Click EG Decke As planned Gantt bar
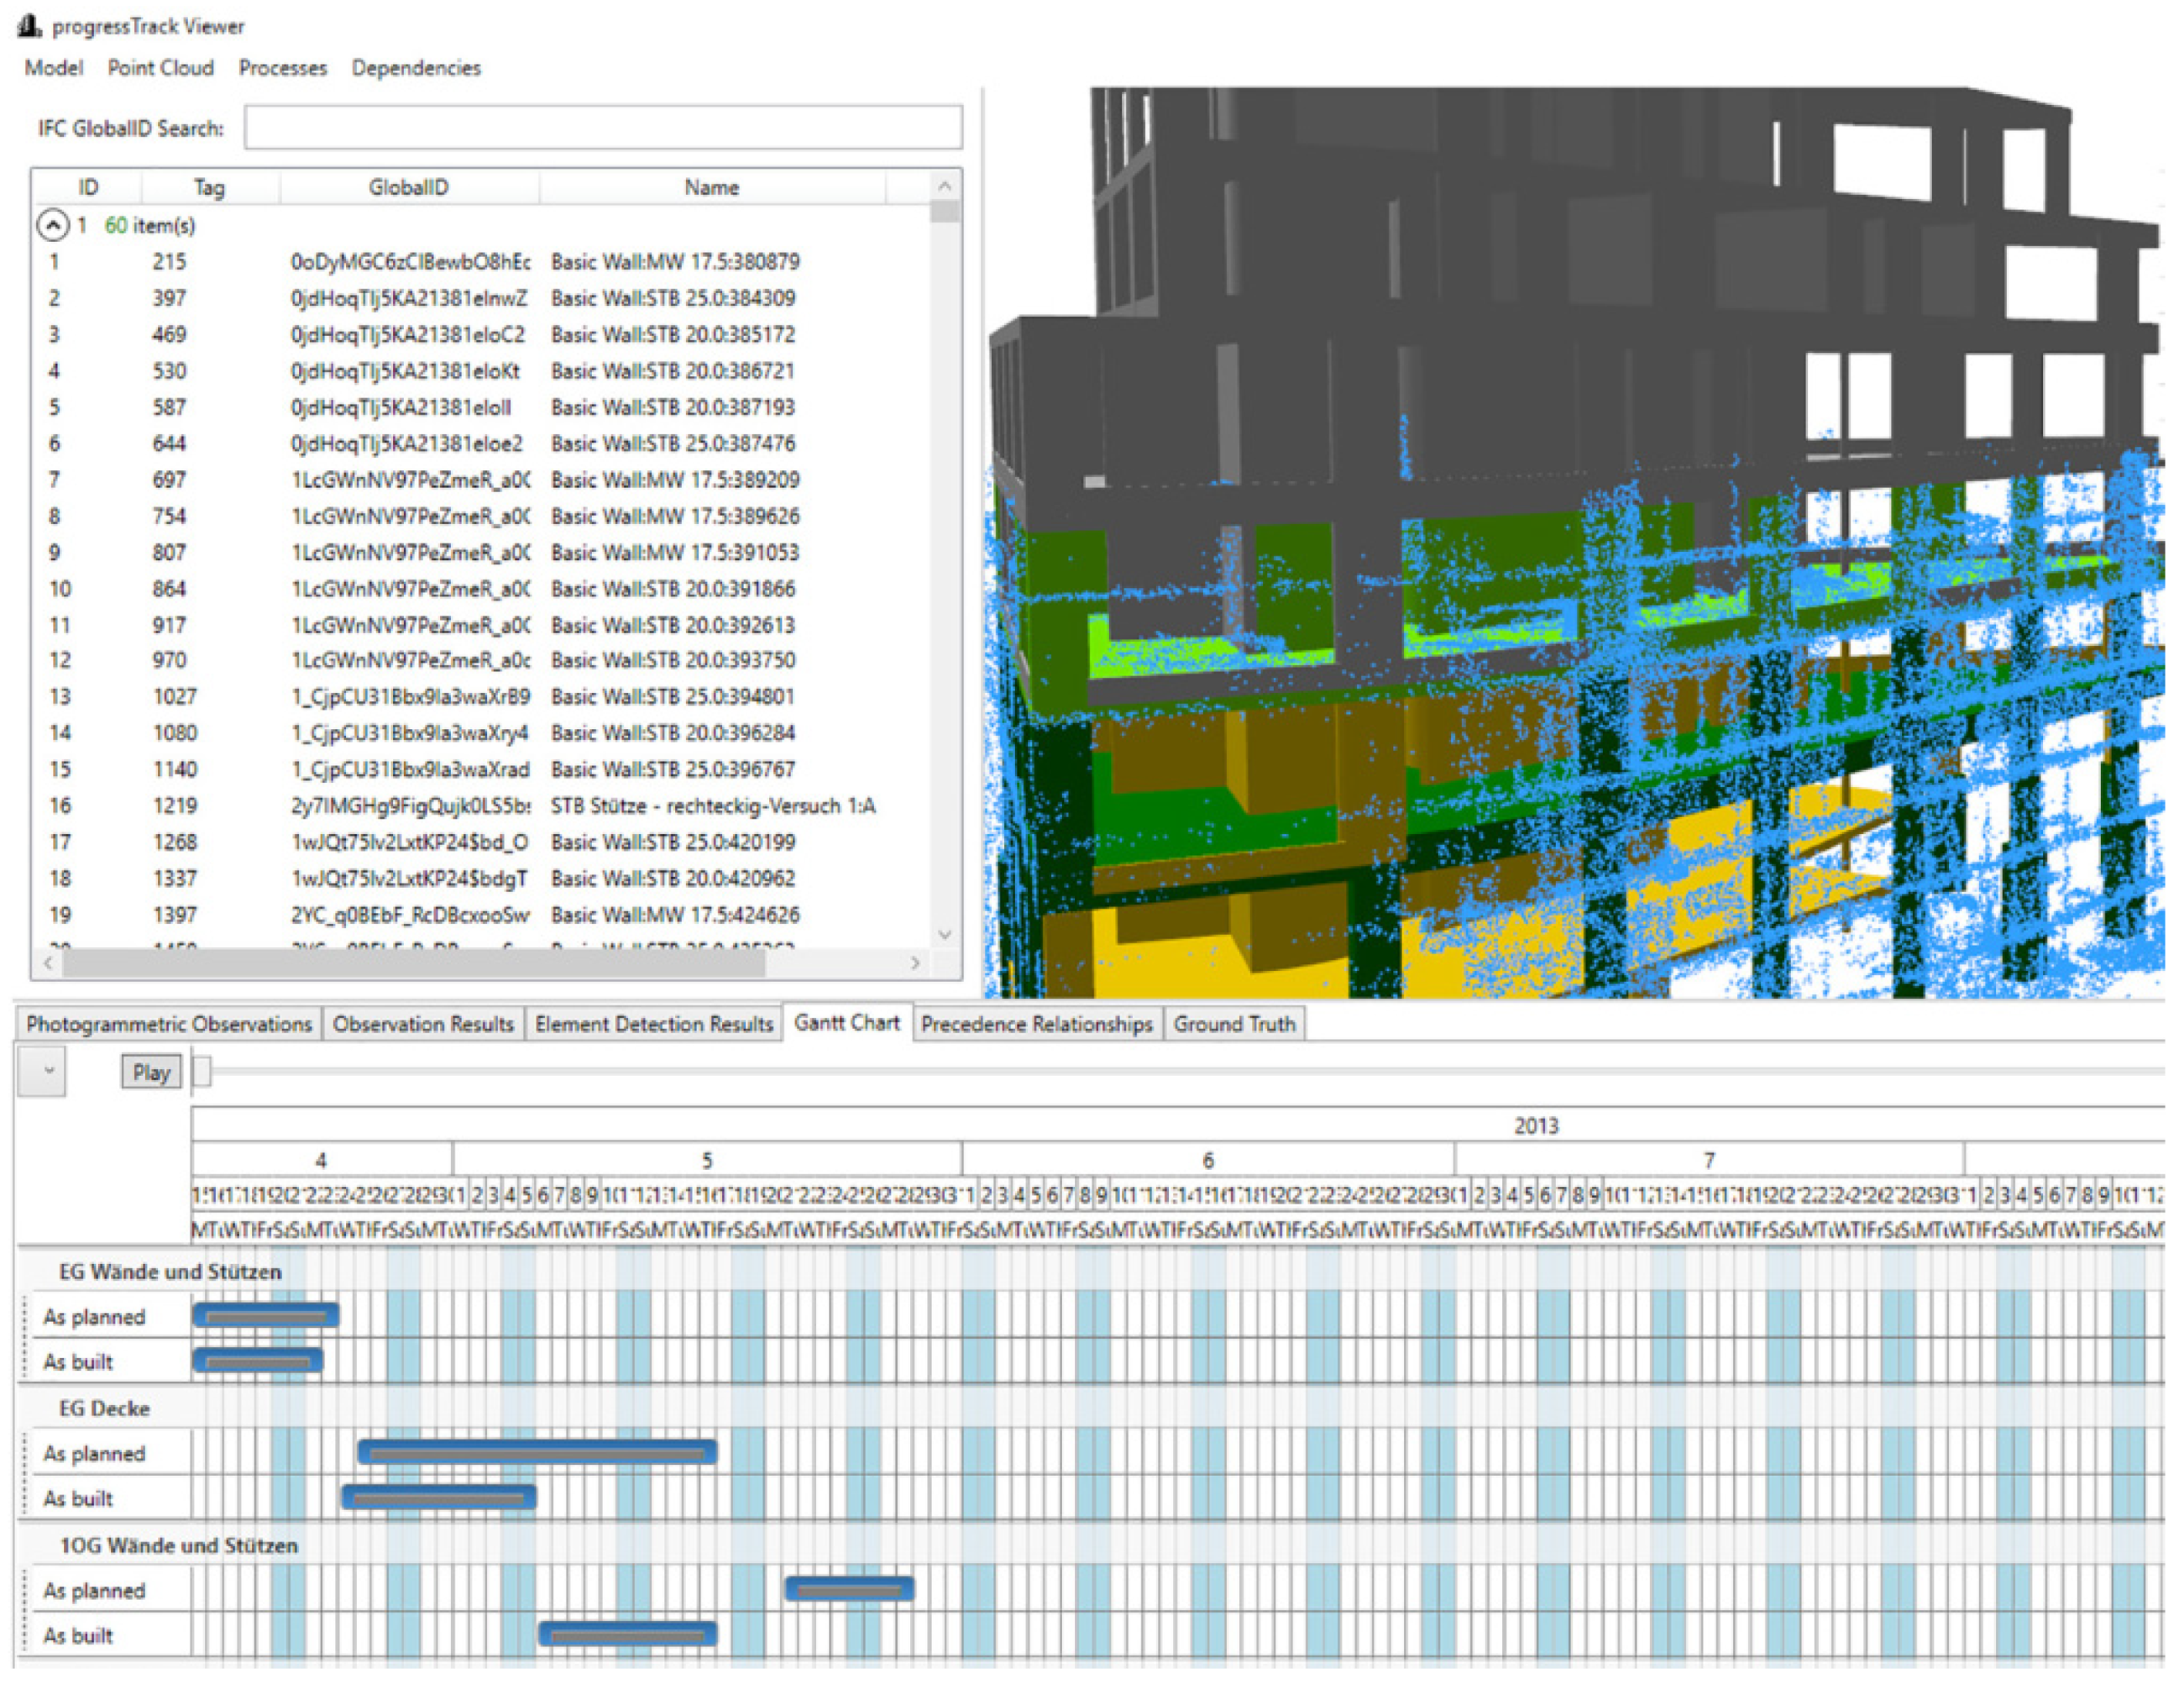This screenshot has height=1684, width=2184. pyautogui.click(x=537, y=1452)
